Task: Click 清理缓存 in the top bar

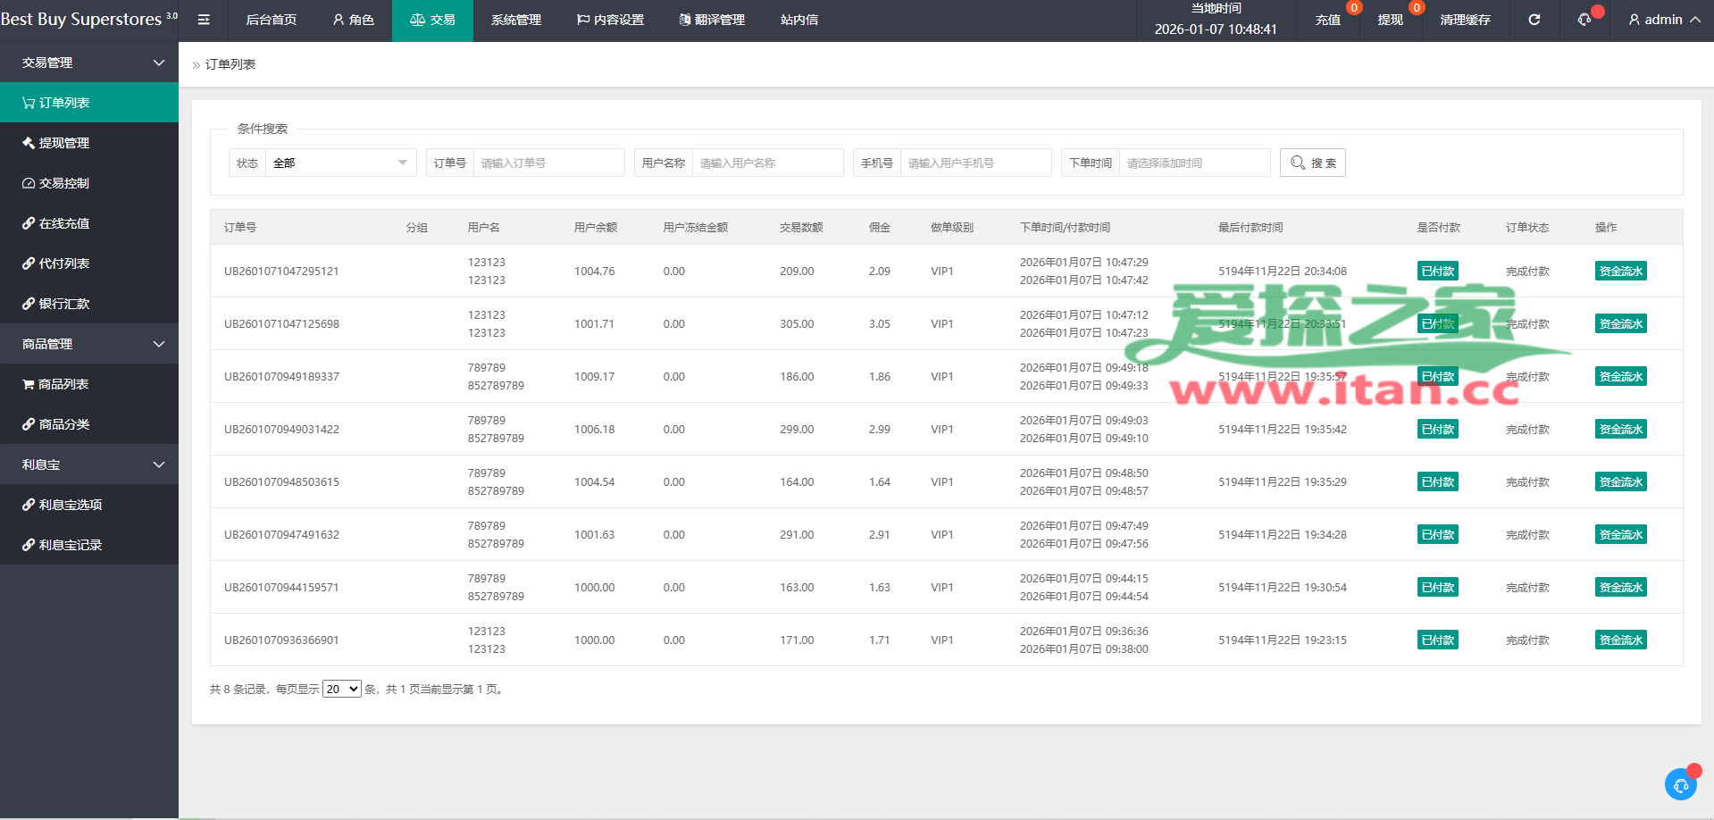Action: point(1465,20)
